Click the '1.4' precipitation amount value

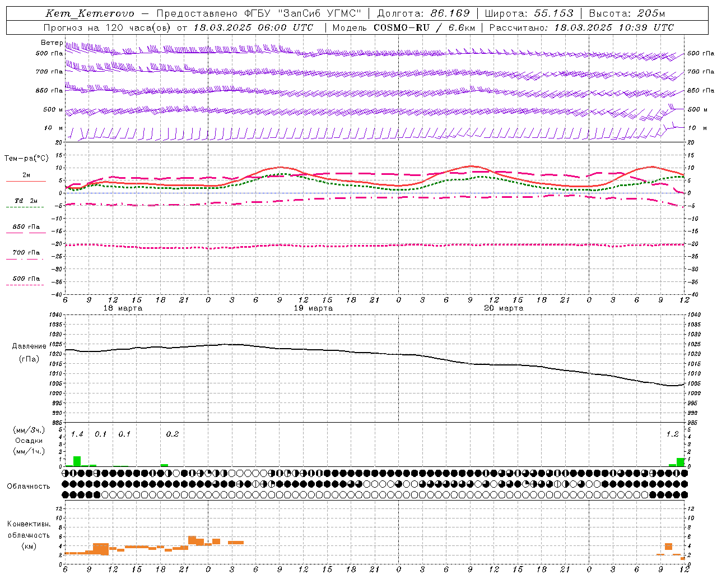click(x=77, y=434)
